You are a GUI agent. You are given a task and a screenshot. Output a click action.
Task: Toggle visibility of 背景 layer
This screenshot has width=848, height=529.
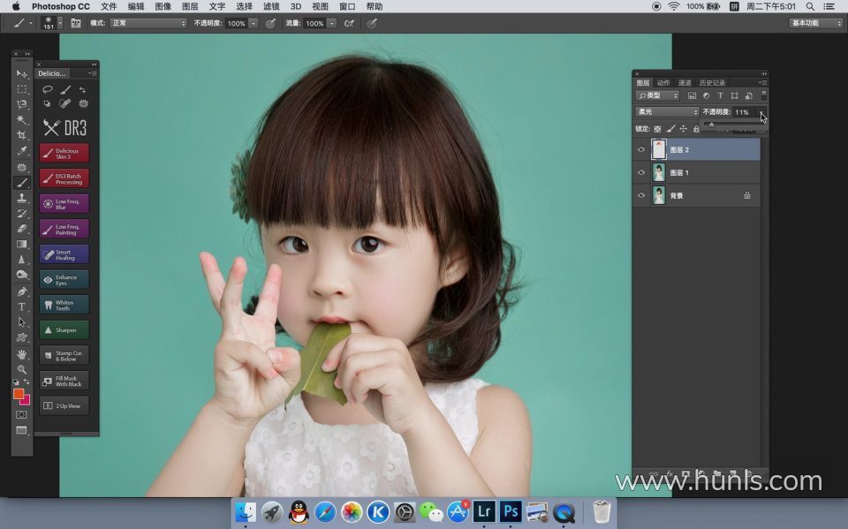[641, 195]
